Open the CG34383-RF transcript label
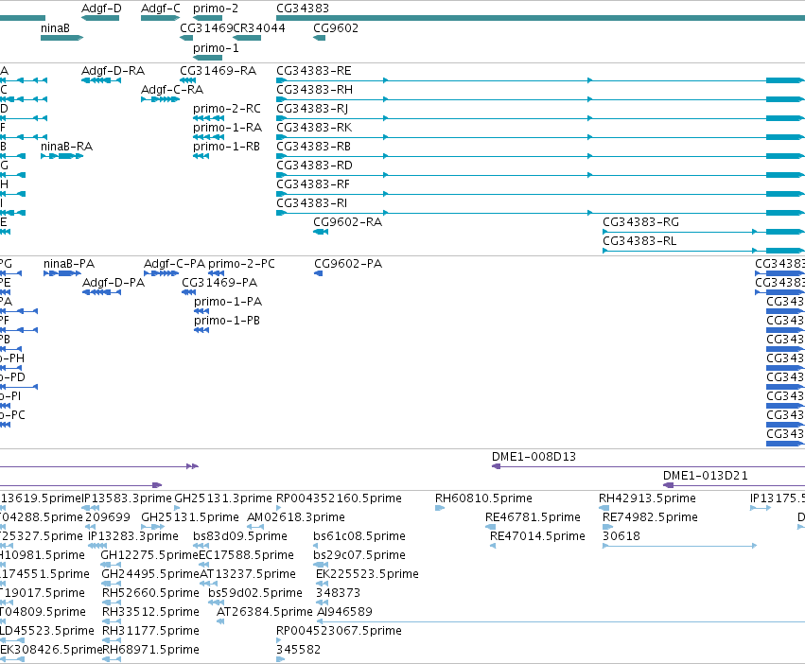Screen dimensions: 805x664 click(x=313, y=184)
